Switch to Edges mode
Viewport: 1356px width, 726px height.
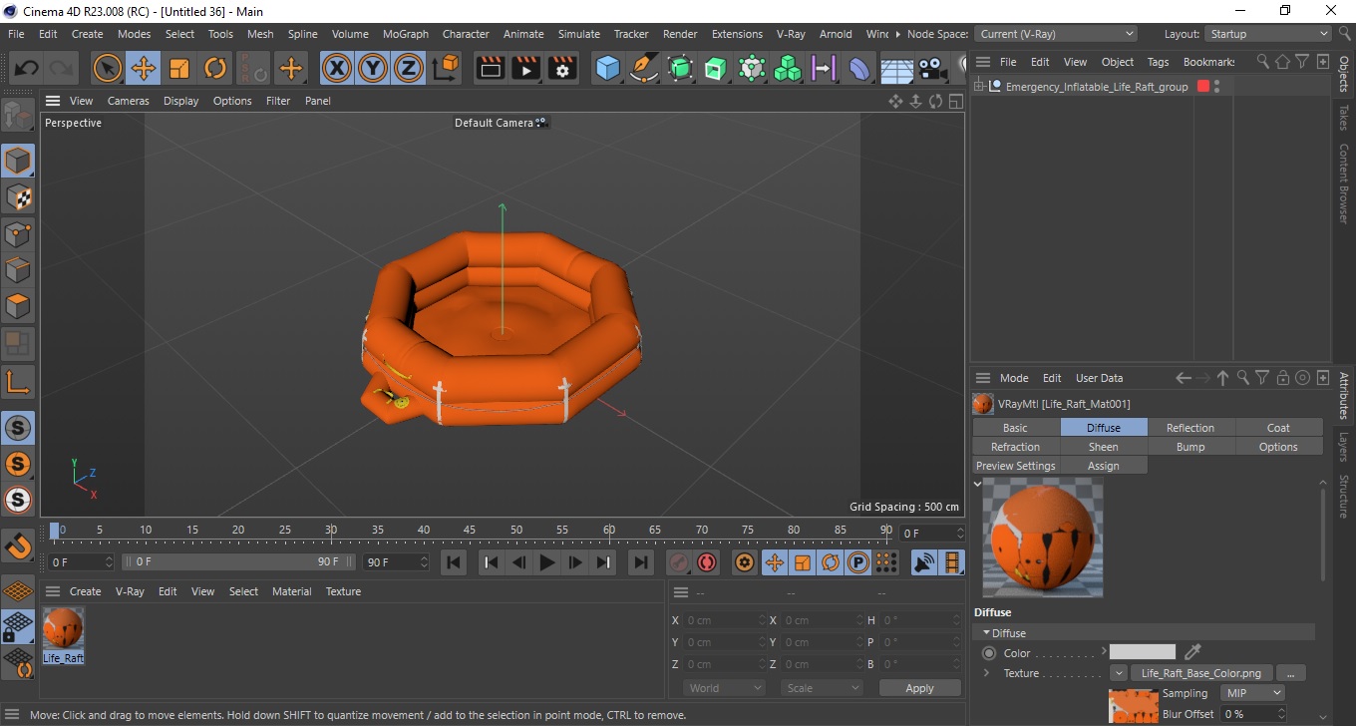click(18, 270)
